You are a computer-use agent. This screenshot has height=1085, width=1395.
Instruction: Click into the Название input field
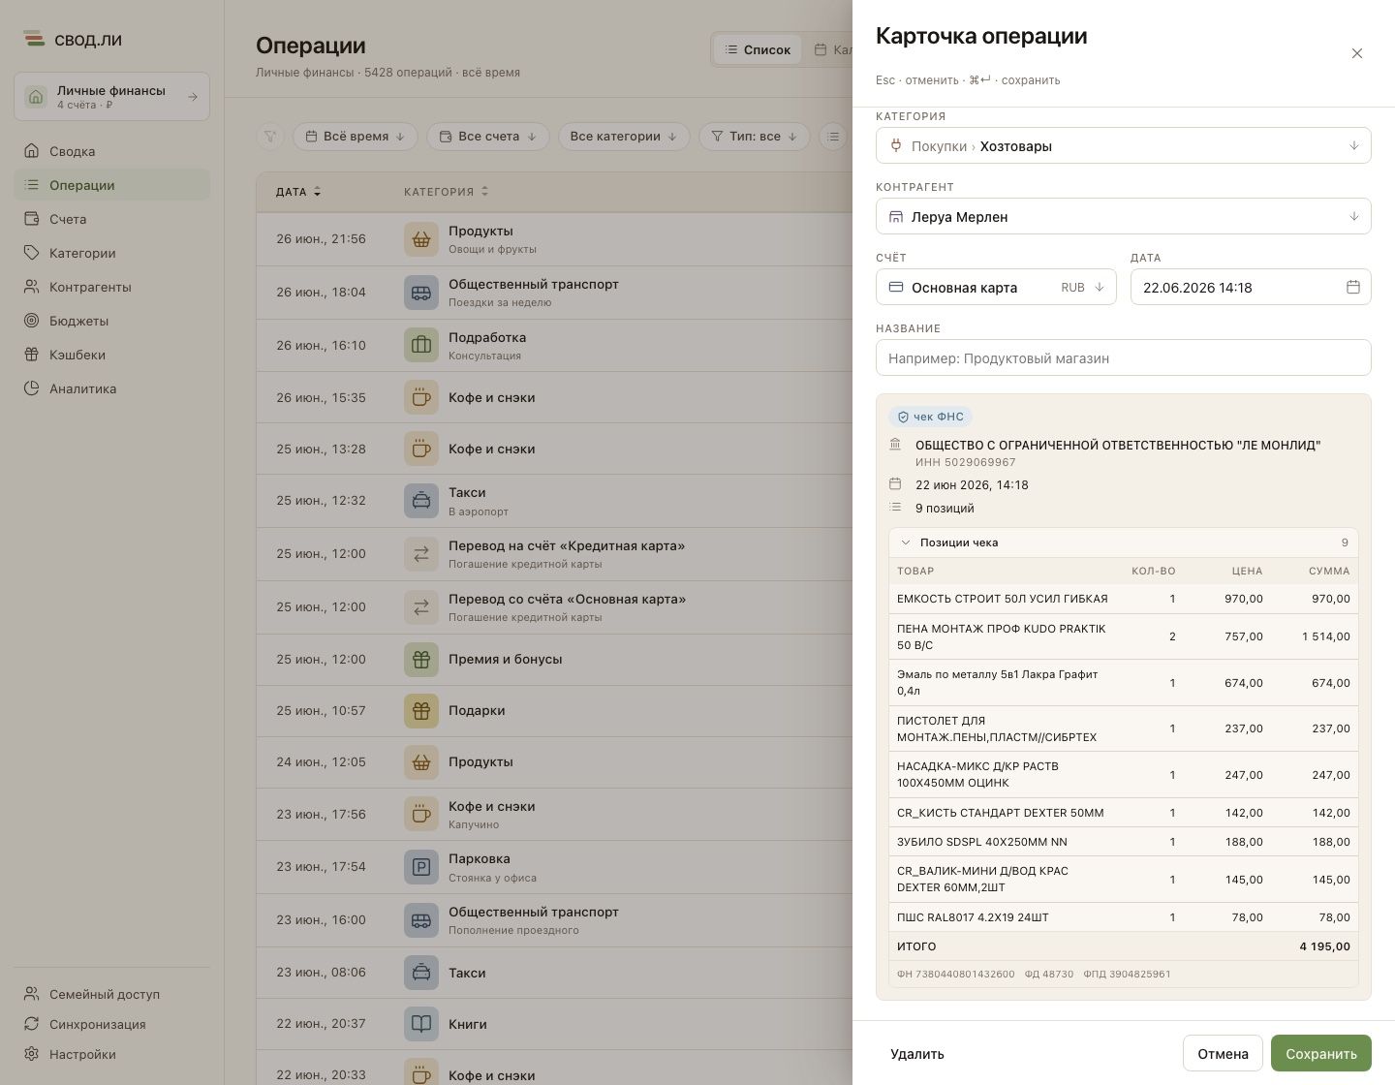tap(1123, 358)
